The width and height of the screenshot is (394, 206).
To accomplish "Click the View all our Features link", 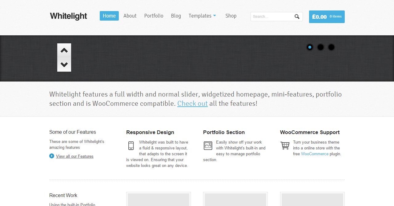I will [x=74, y=156].
